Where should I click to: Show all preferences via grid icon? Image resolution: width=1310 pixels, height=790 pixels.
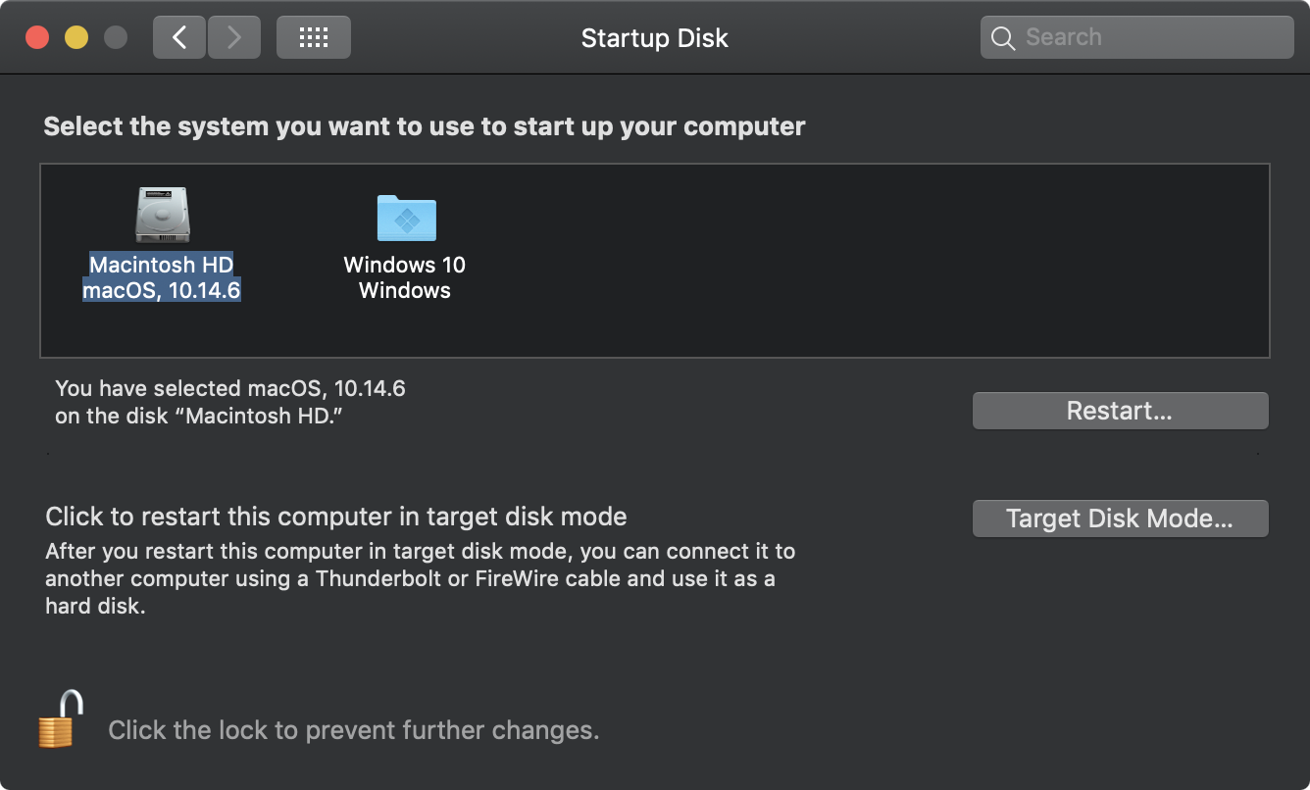[313, 37]
